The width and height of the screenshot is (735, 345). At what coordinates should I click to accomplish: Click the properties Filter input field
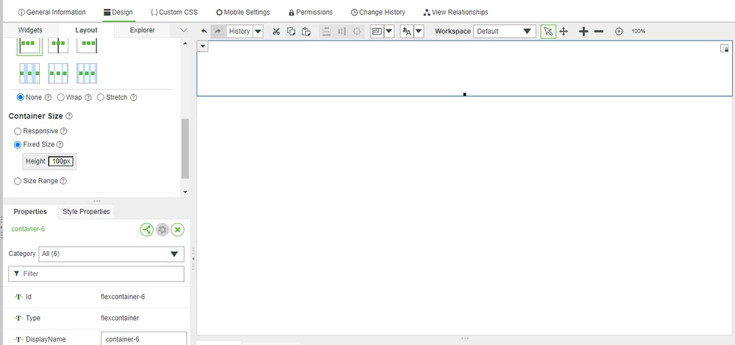(96, 274)
